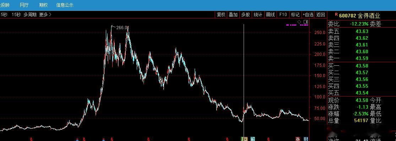Click the 返回 back button
Viewport: 396px width, 141px height.
321,15
